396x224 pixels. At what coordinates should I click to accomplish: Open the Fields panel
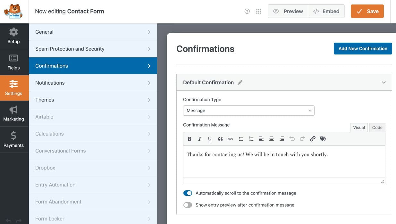(x=14, y=62)
